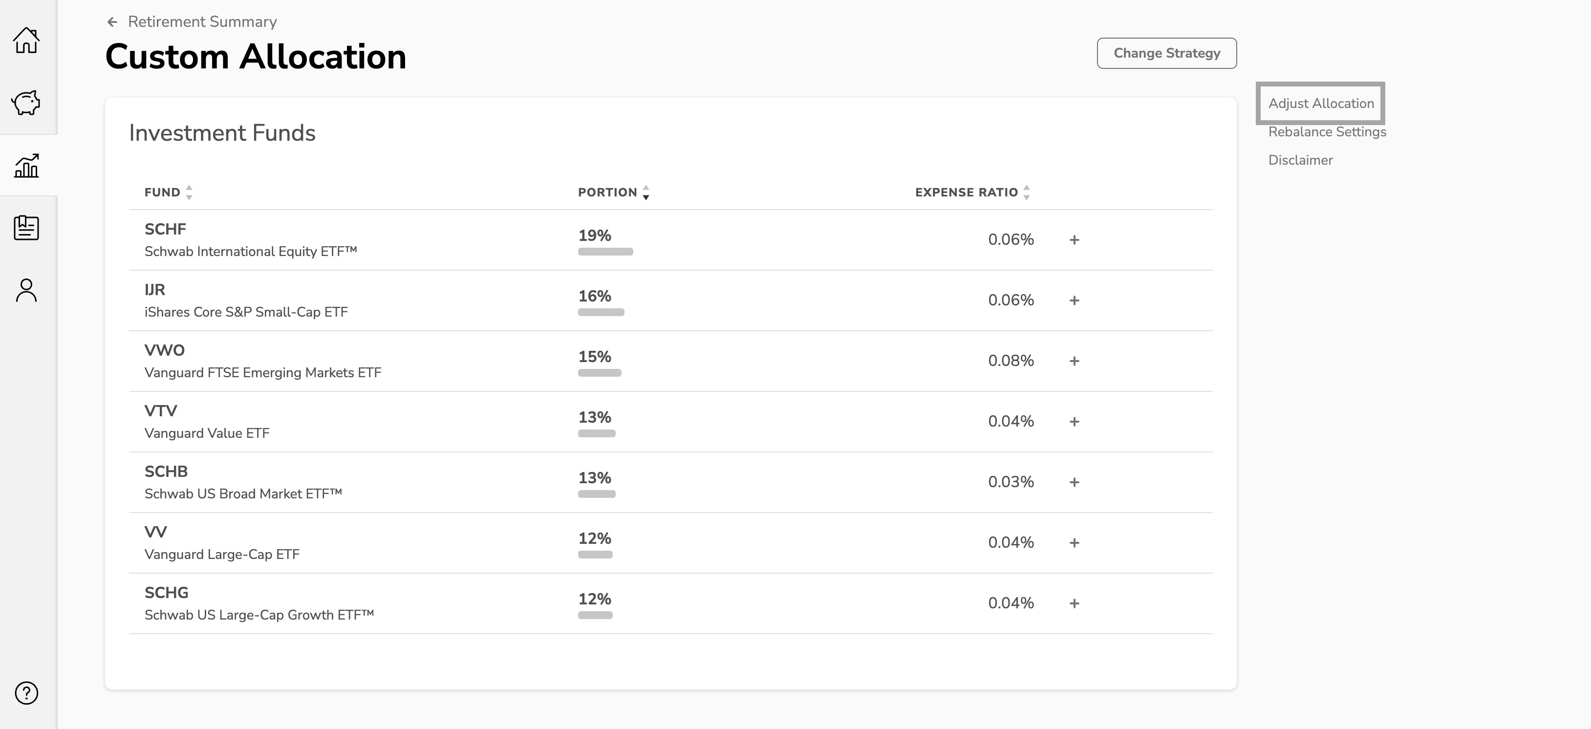Open the documents sidebar icon

pos(26,228)
